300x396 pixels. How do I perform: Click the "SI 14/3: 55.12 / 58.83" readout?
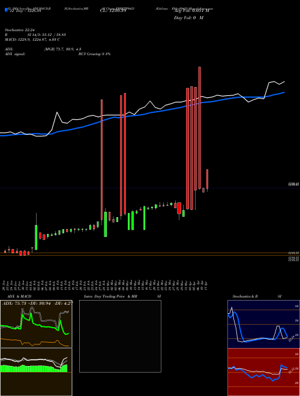(x=46, y=35)
